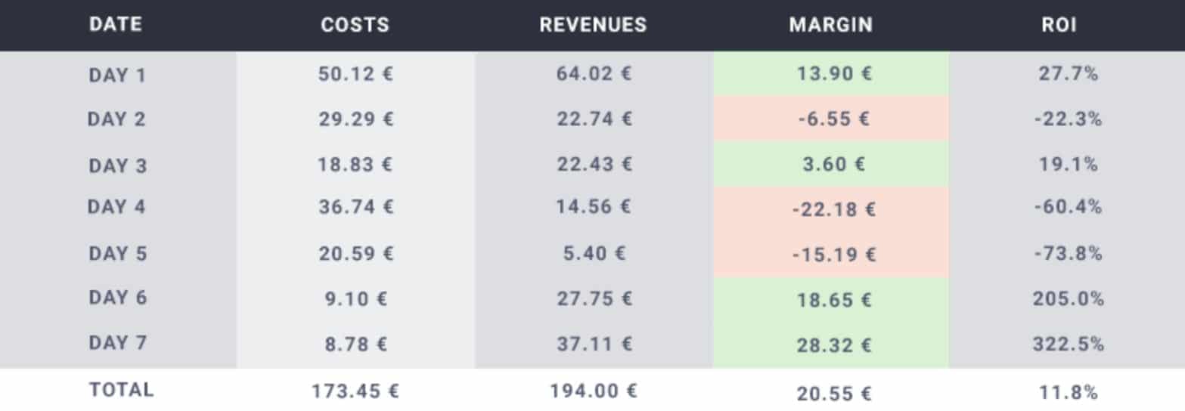Click the MARGIN column header
1185x411 pixels.
pos(830,25)
